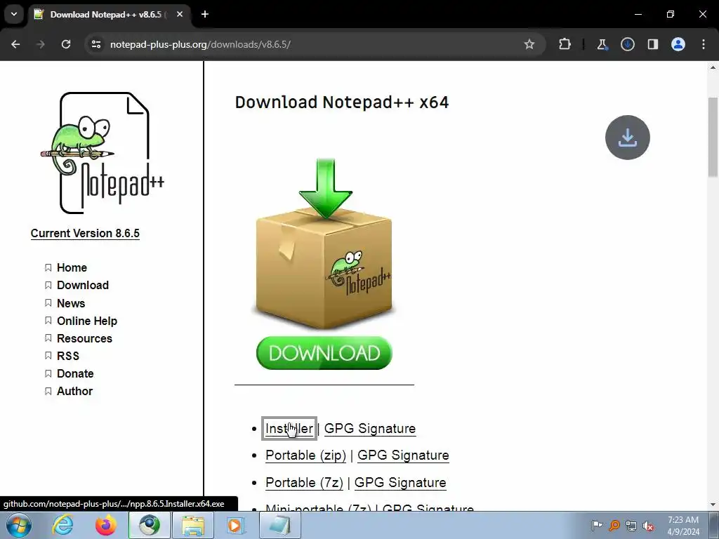Open the Downloads icon in the Chrome toolbar
The height and width of the screenshot is (539, 719).
[627, 44]
